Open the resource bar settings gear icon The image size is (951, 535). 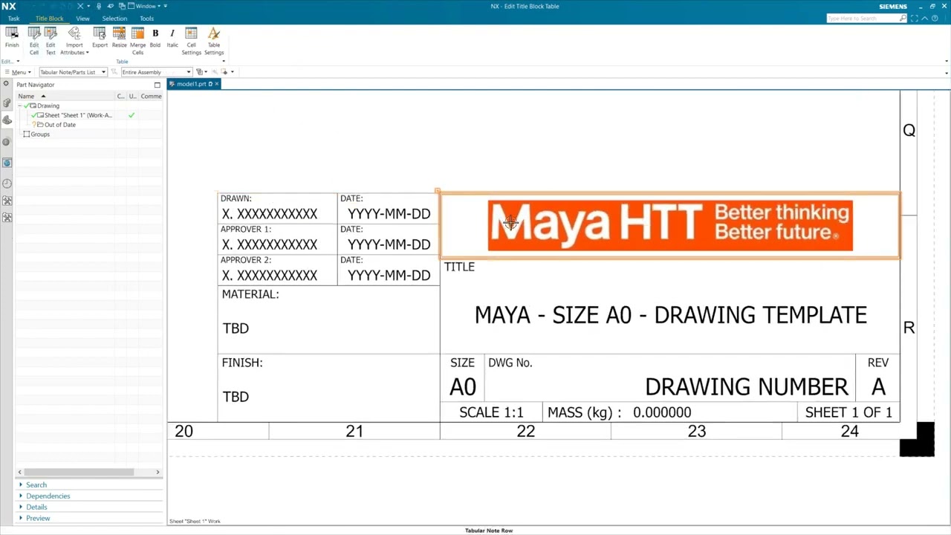coord(7,84)
